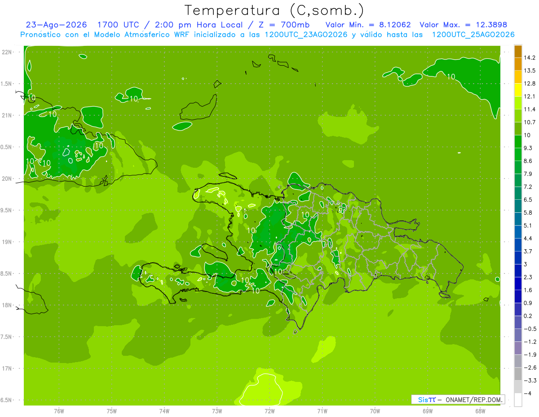Click the latitude axis label '20N'

click(8, 179)
